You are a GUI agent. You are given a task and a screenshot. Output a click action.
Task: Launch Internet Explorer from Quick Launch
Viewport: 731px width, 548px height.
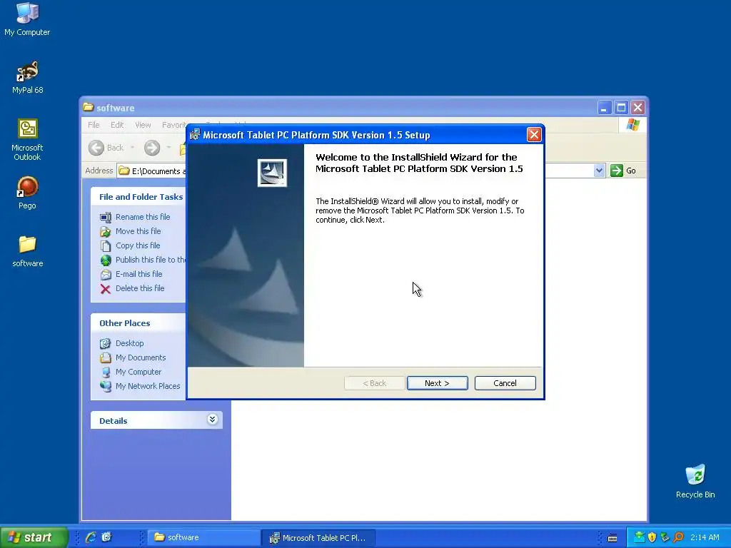tap(91, 537)
